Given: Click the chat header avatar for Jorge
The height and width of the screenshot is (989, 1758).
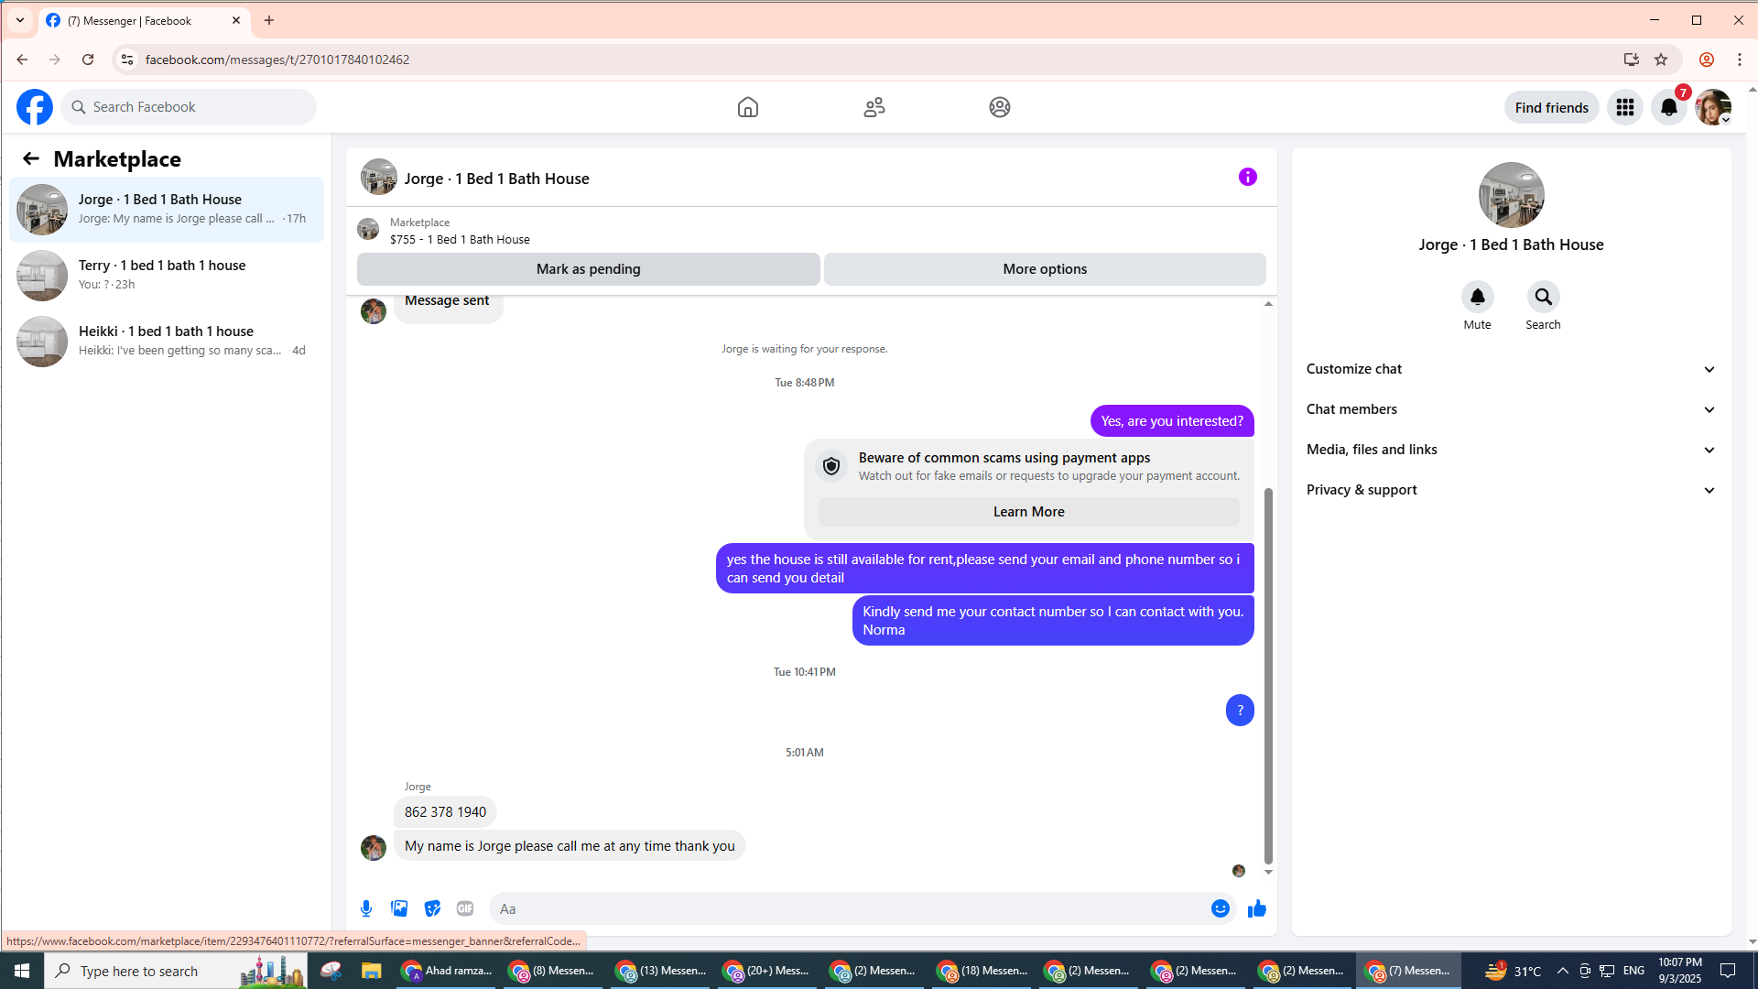Looking at the screenshot, I should coord(379,177).
